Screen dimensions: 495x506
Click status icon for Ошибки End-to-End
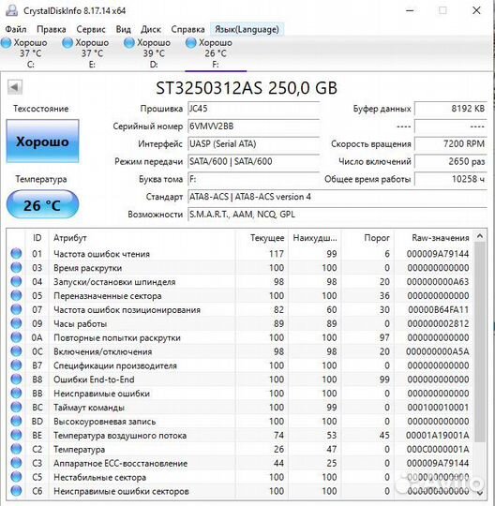[x=16, y=379]
